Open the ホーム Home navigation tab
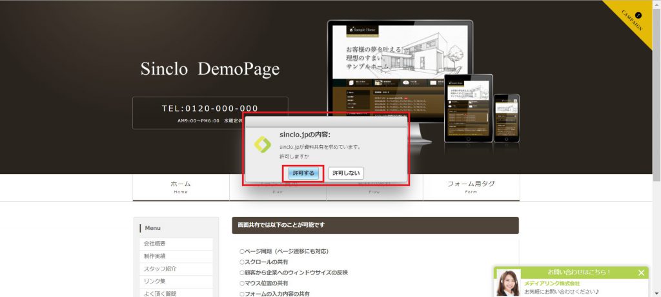The image size is (661, 297). coord(181,187)
